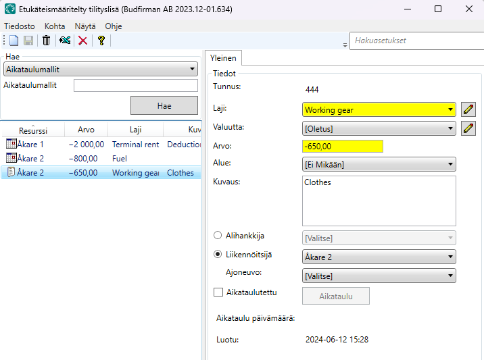484x360 pixels.
Task: Select the Alihankkija radio button
Action: click(218, 236)
